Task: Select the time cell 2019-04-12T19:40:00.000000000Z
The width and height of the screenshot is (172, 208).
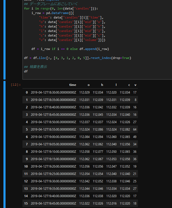Action: pyautogui.click(x=53, y=196)
